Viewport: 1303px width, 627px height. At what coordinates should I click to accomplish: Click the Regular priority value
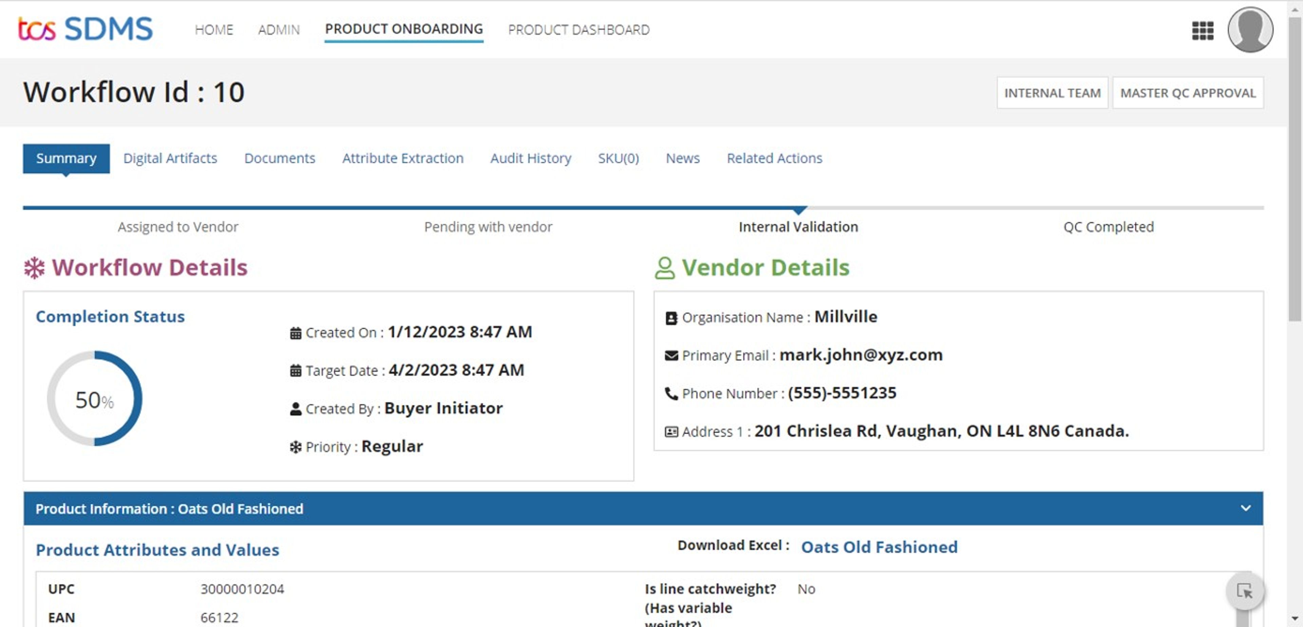pos(392,446)
